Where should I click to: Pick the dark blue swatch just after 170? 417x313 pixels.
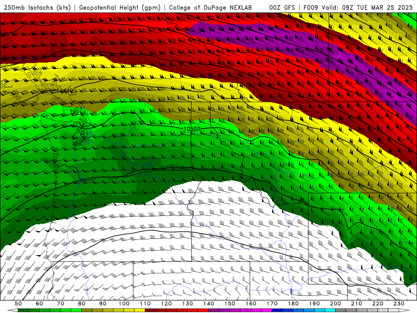(277, 310)
